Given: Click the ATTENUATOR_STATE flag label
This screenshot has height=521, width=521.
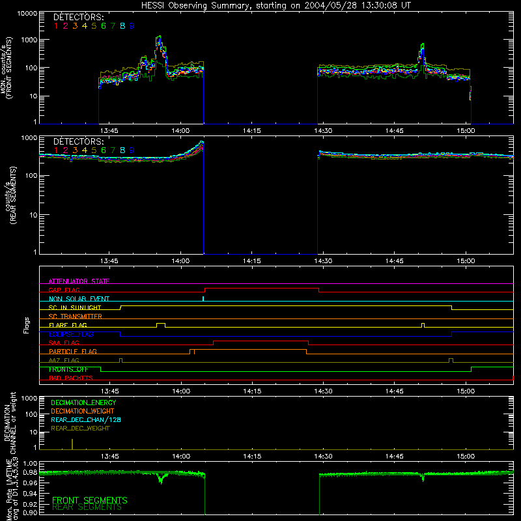Looking at the screenshot, I should point(79,281).
